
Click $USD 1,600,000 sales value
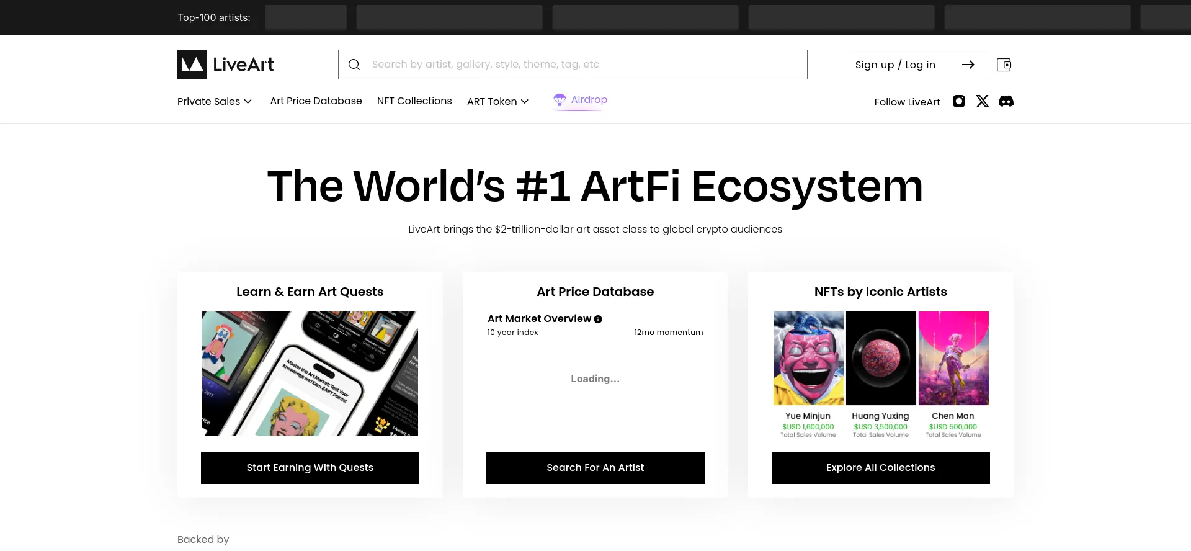click(x=808, y=427)
